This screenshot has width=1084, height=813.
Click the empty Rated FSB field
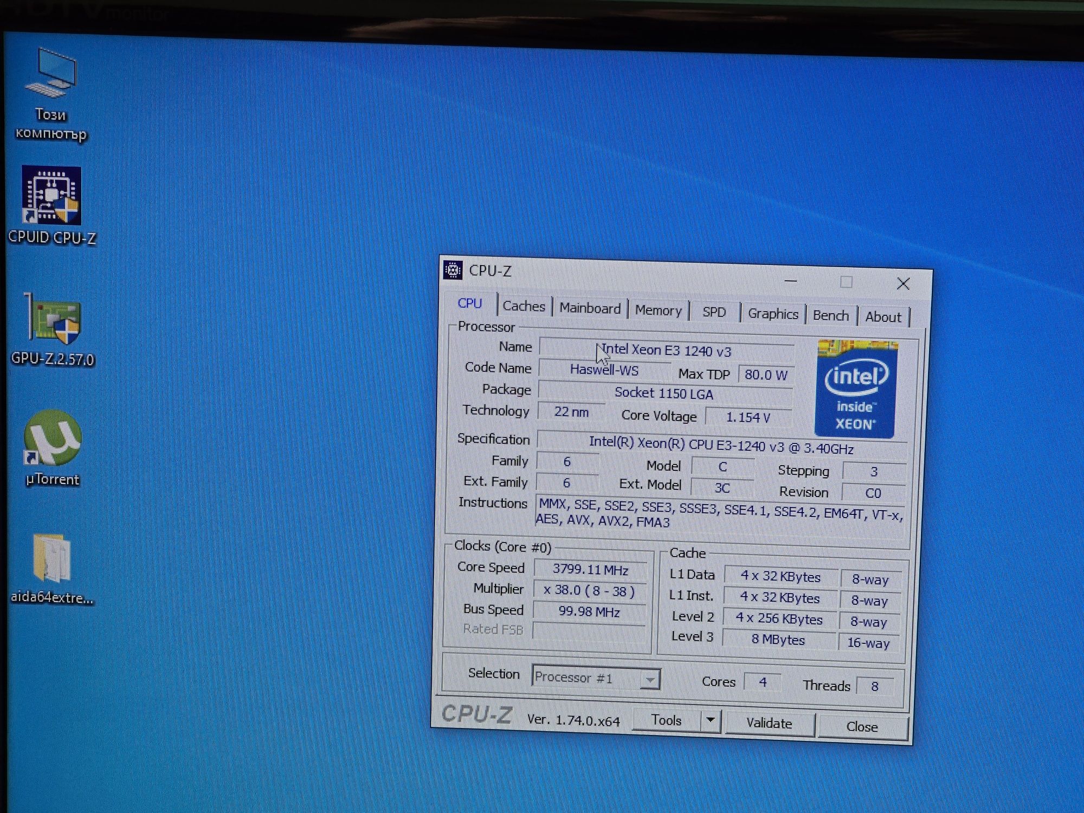point(589,631)
